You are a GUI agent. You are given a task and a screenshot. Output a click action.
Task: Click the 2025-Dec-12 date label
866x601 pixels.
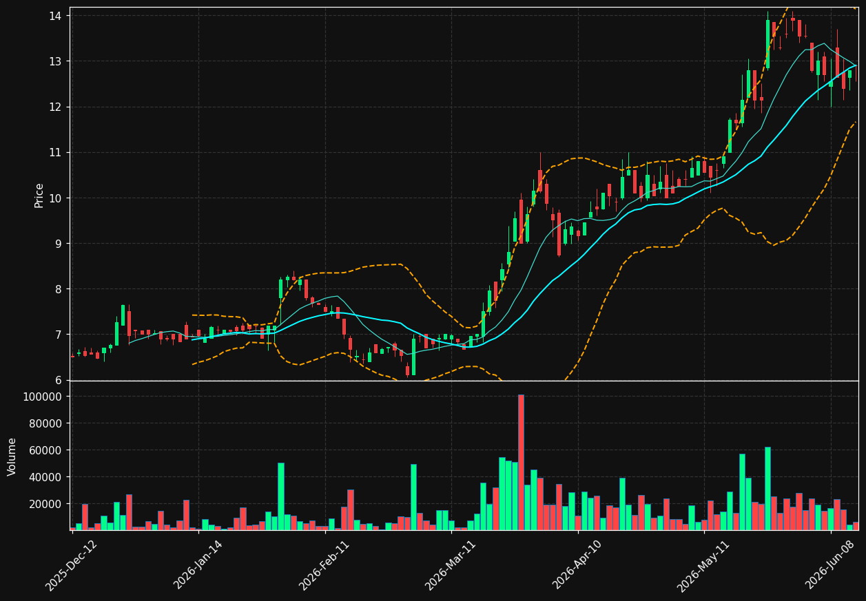pyautogui.click(x=71, y=565)
